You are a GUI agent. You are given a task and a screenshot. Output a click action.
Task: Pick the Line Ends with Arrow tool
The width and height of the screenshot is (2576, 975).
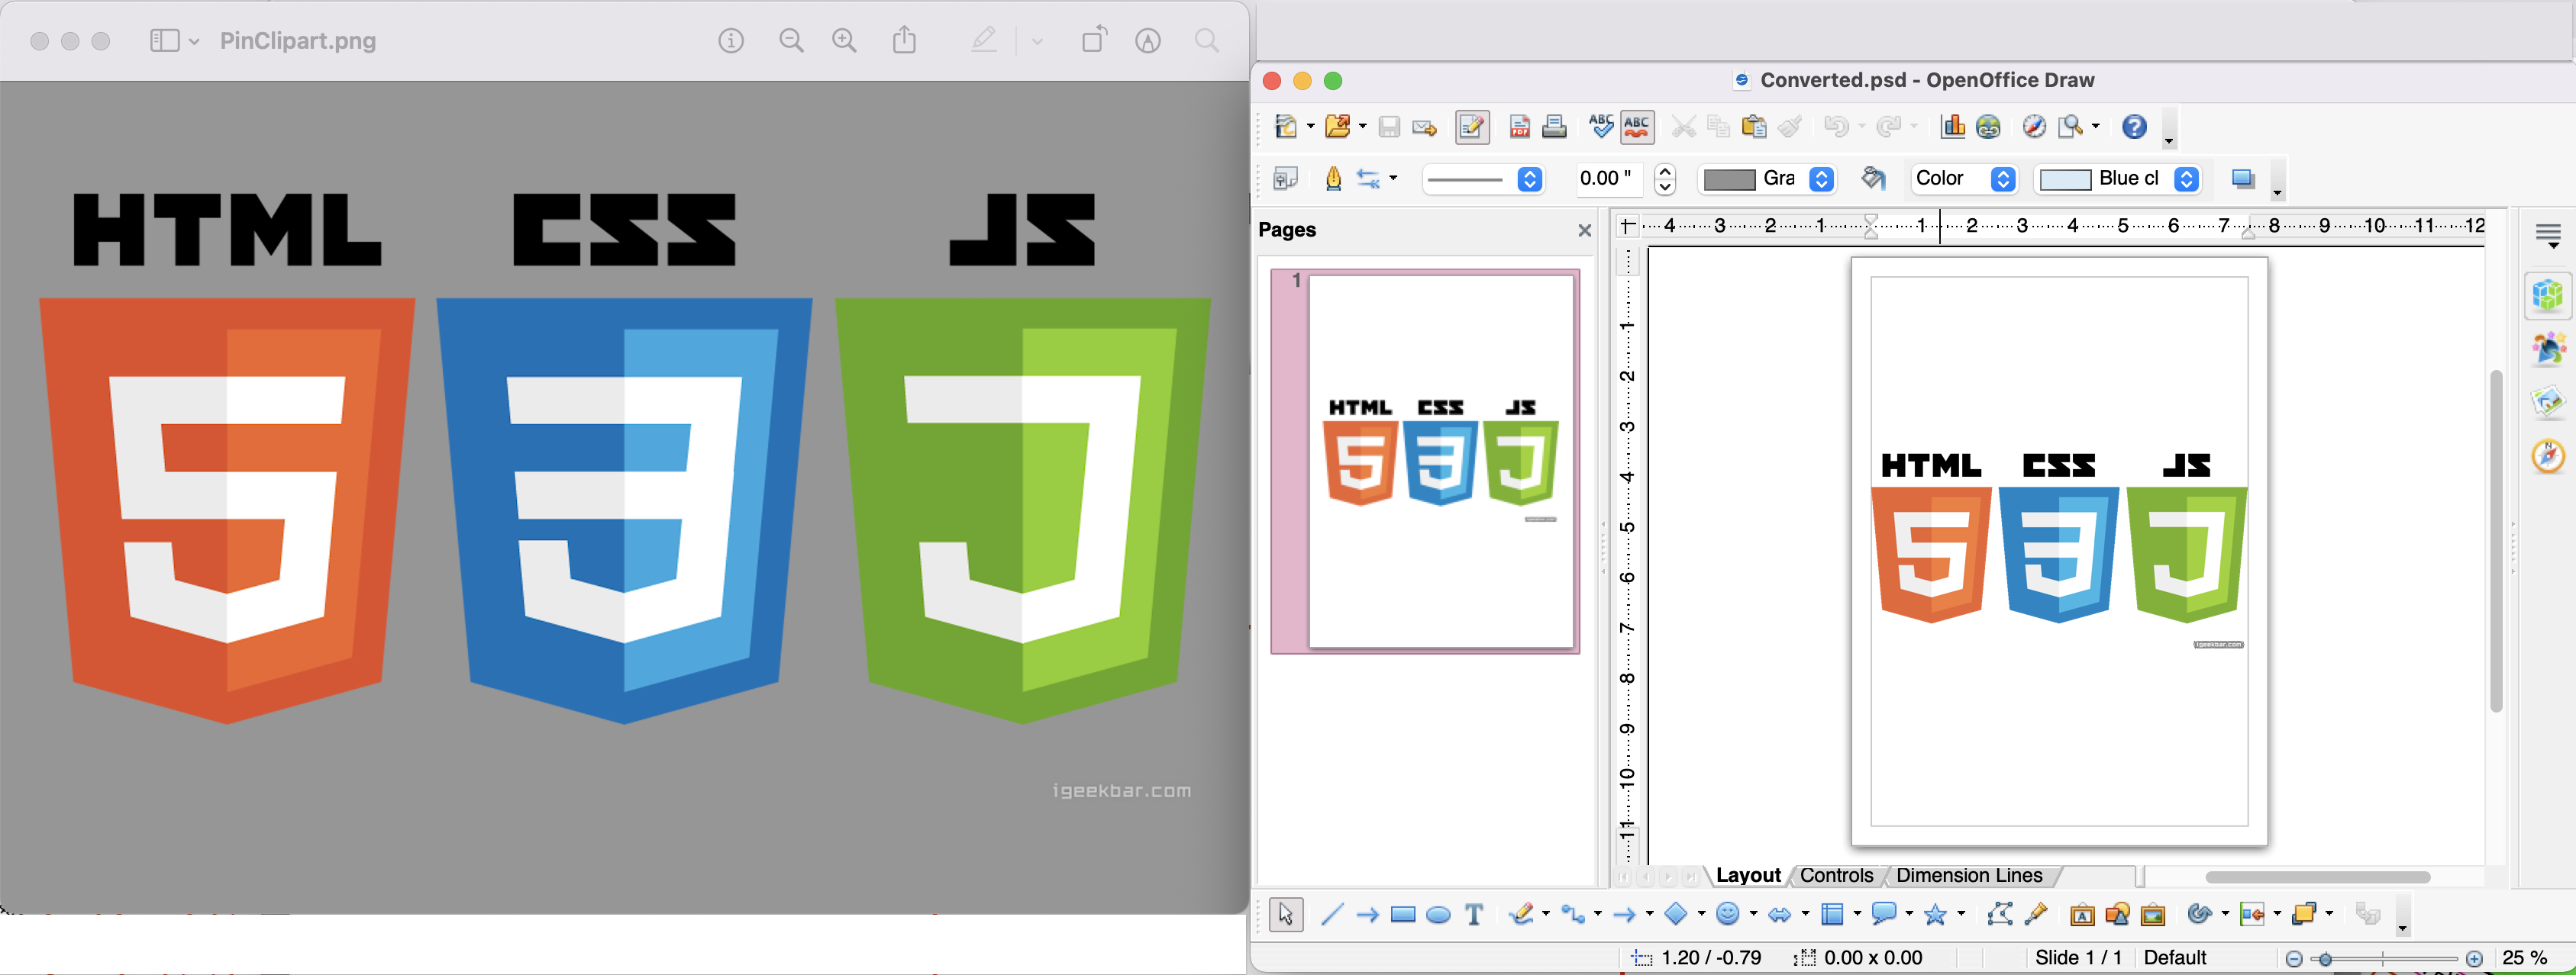[x=1367, y=915]
